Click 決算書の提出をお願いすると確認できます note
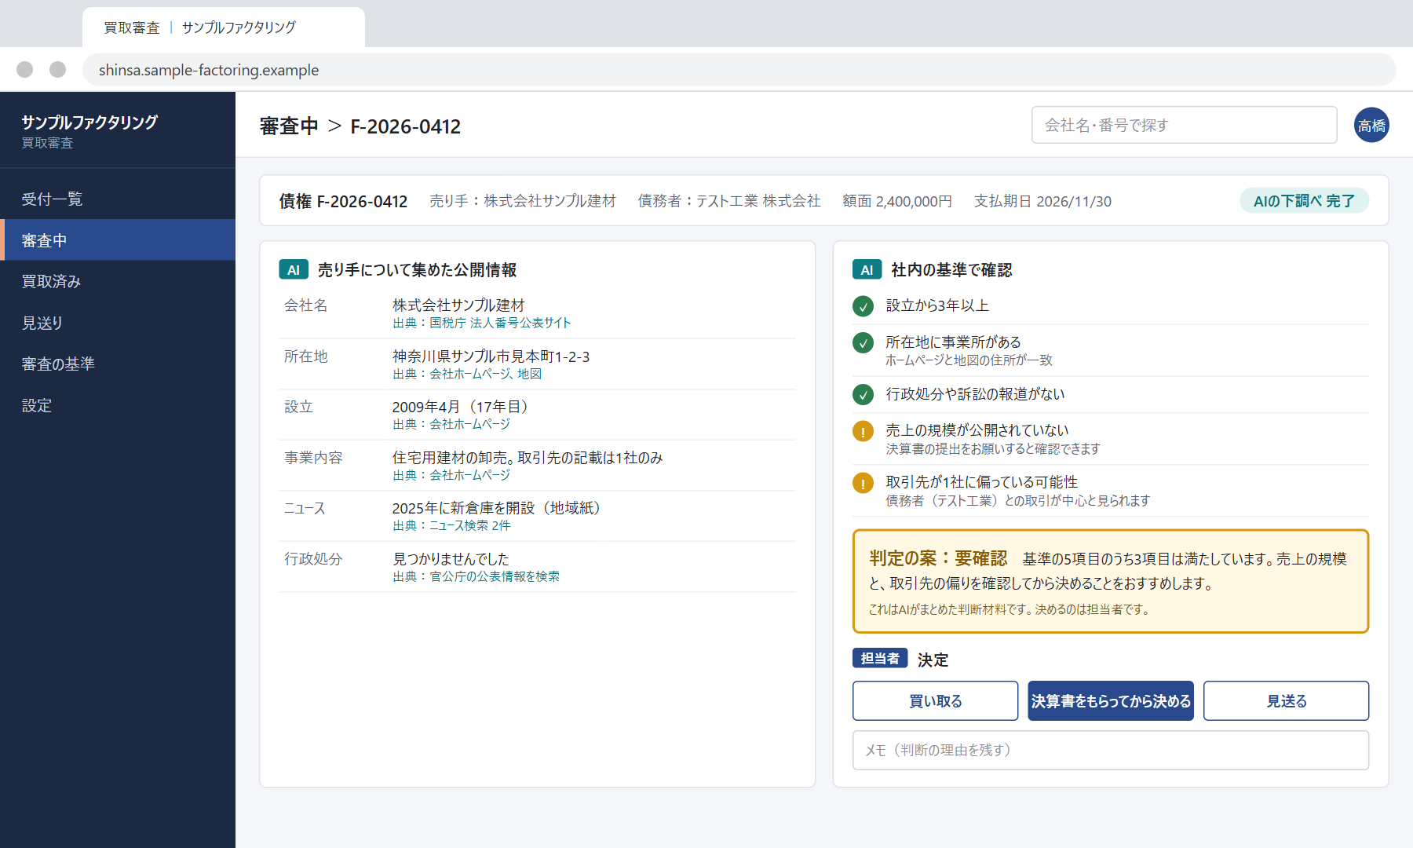The width and height of the screenshot is (1413, 848). point(993,449)
